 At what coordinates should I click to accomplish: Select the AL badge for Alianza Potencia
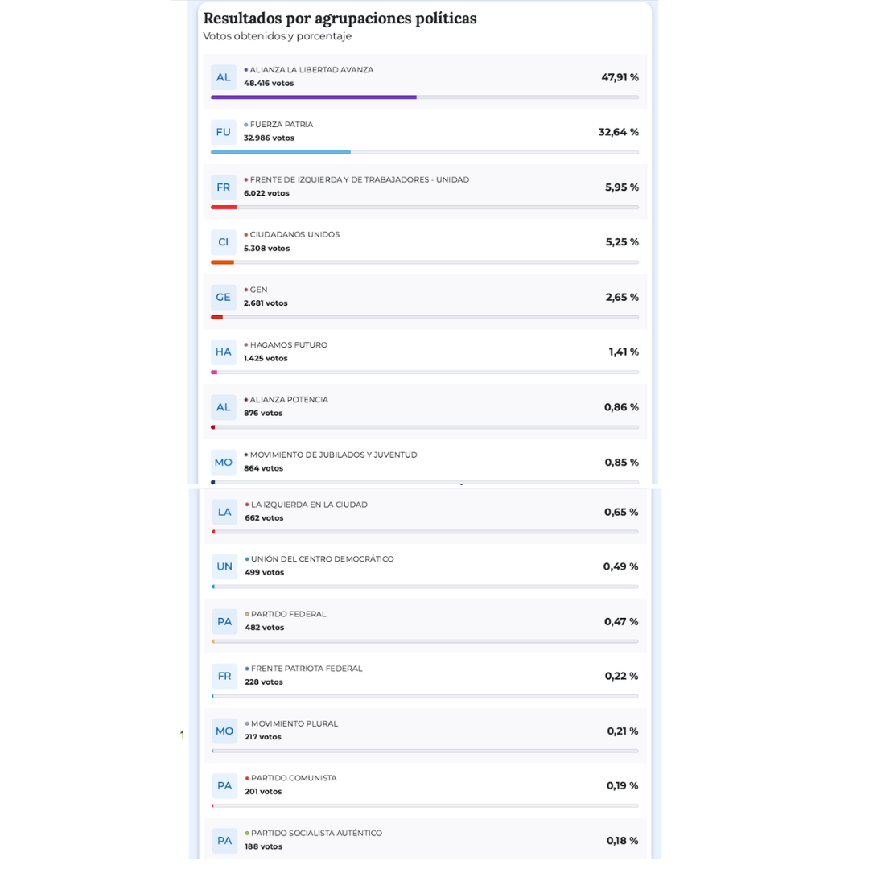click(x=223, y=407)
